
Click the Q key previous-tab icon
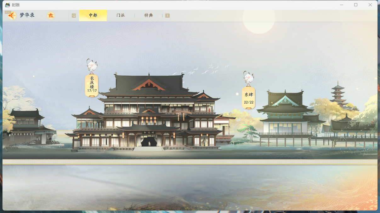click(74, 15)
